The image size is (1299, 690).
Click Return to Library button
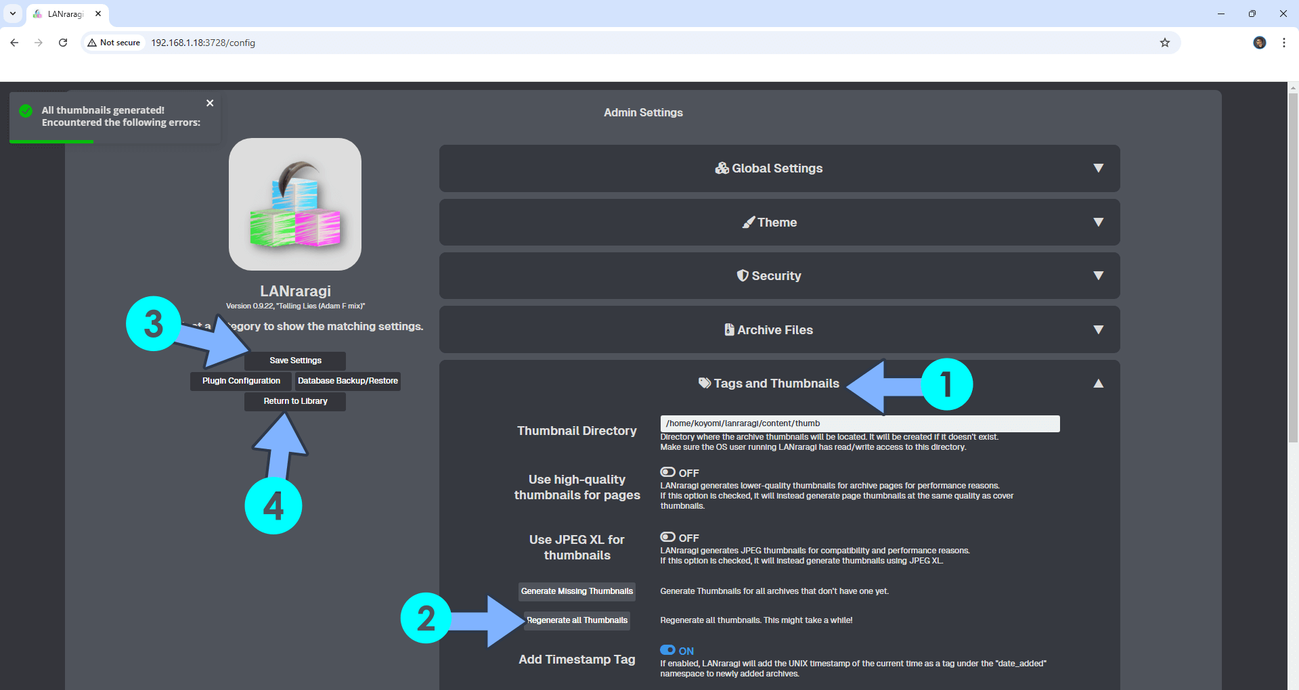(x=295, y=401)
